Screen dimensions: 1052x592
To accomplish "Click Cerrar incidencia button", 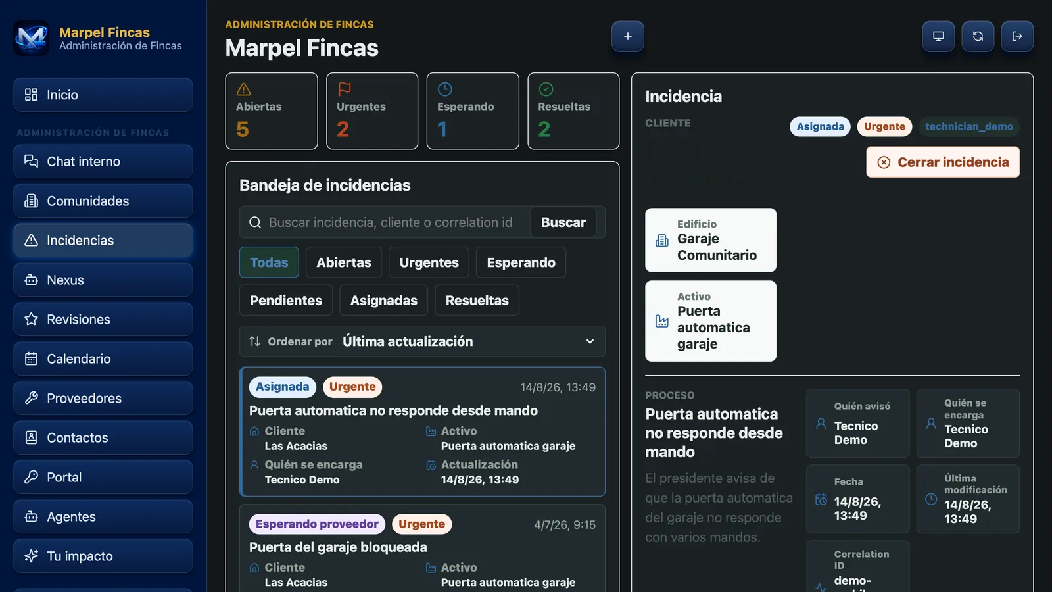I will tap(943, 162).
